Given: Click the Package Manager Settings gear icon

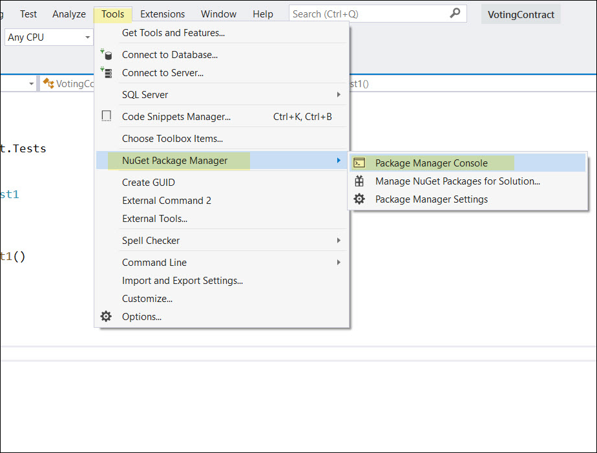Looking at the screenshot, I should [x=360, y=199].
